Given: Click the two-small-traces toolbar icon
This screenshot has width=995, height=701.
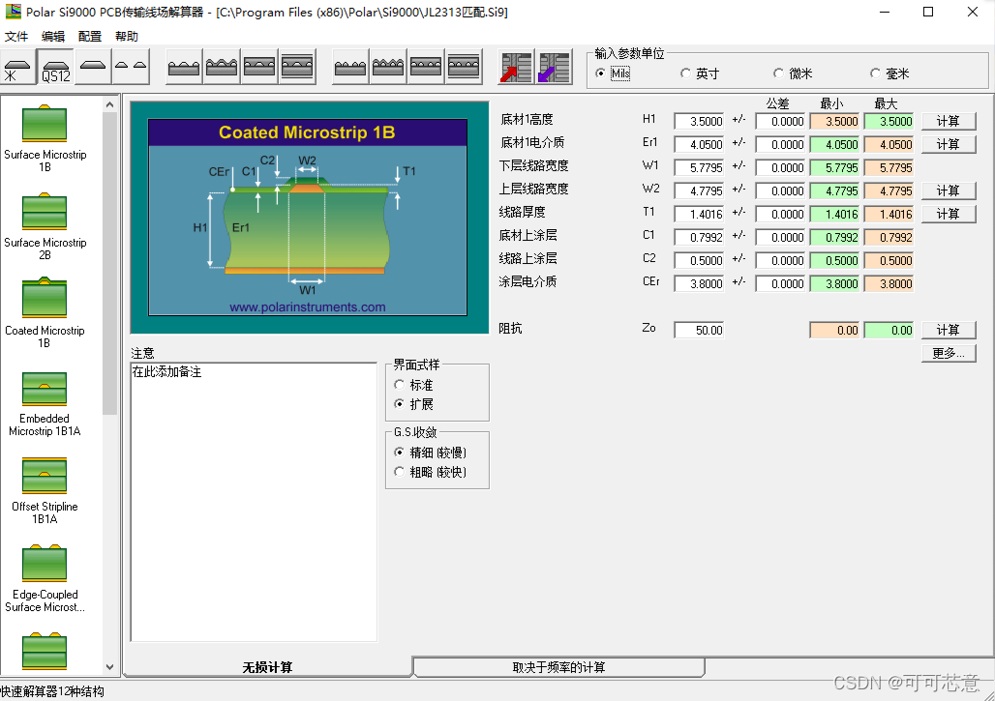Looking at the screenshot, I should click(132, 67).
